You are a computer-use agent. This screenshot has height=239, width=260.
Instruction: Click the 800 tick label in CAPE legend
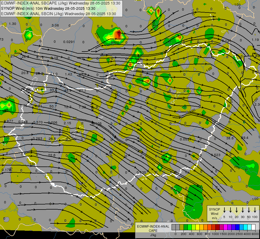tap(207, 234)
